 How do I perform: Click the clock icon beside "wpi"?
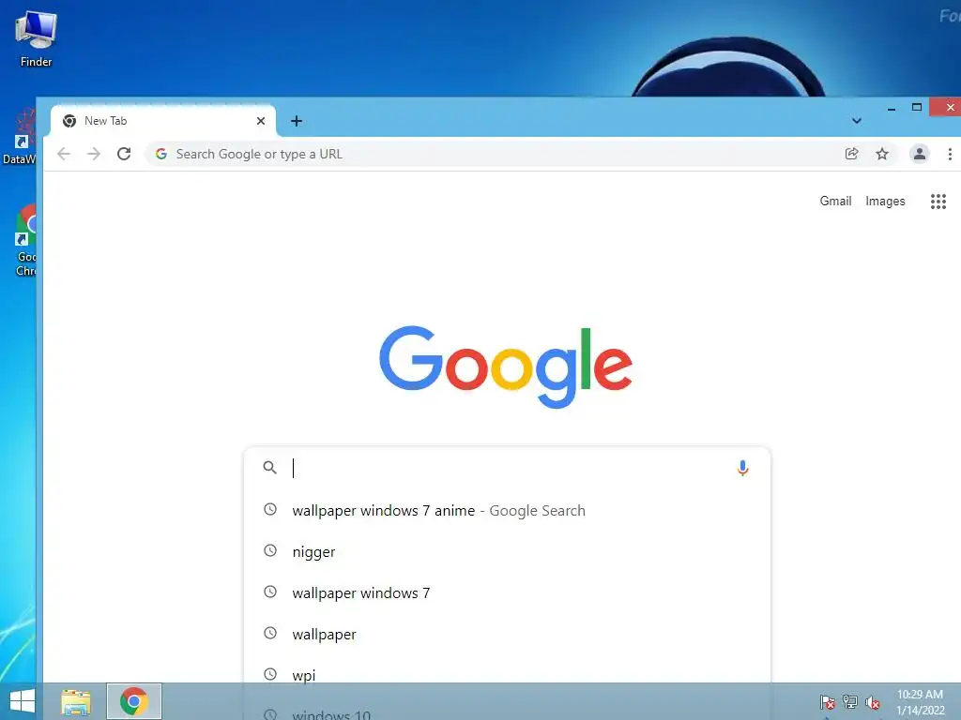tap(269, 674)
